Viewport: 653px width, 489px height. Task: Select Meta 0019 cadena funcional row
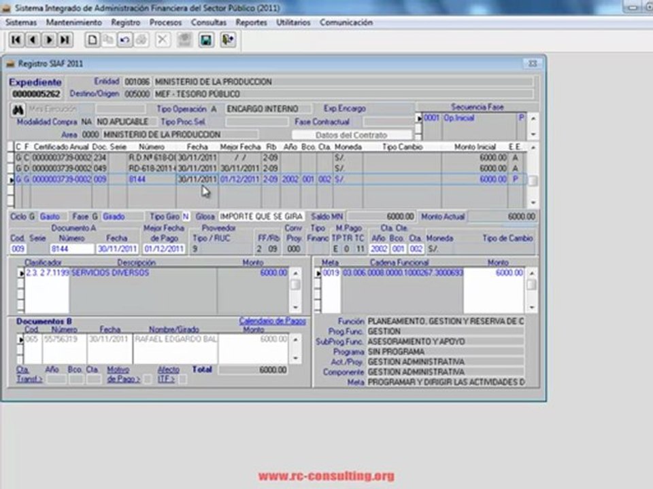pos(422,273)
